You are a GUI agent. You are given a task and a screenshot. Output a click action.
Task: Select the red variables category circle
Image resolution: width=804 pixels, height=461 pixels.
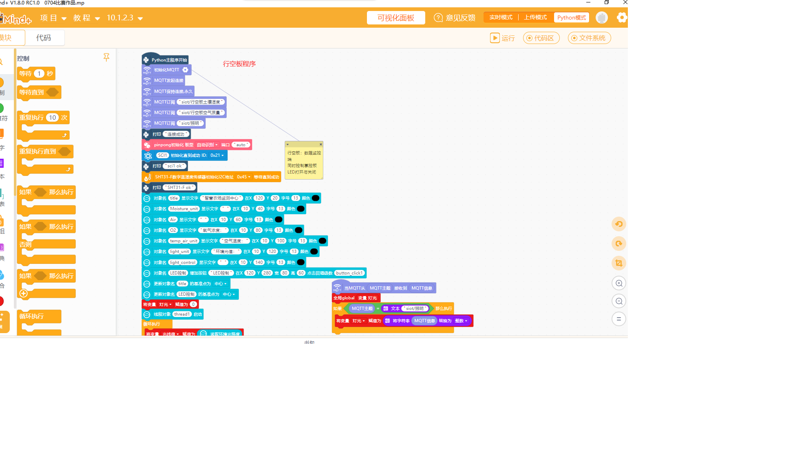(x=1, y=301)
